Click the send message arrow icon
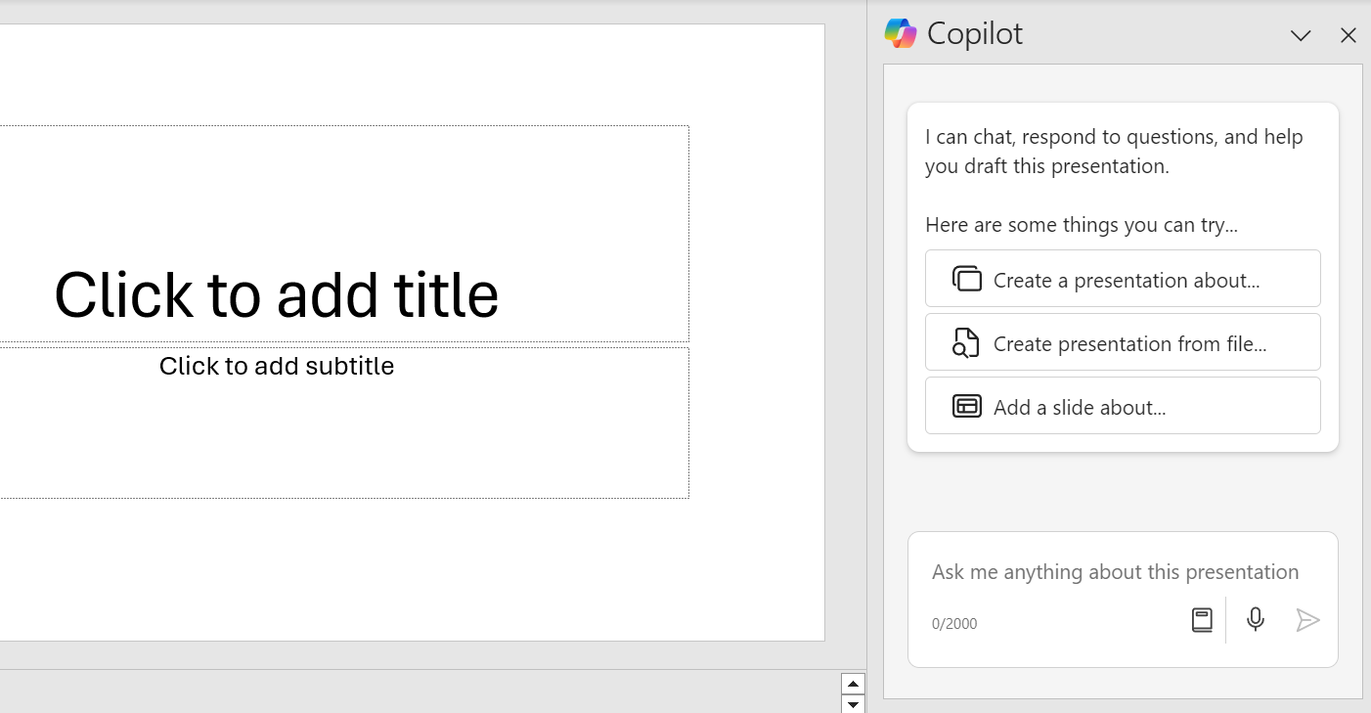This screenshot has height=713, width=1371. pos(1307,619)
